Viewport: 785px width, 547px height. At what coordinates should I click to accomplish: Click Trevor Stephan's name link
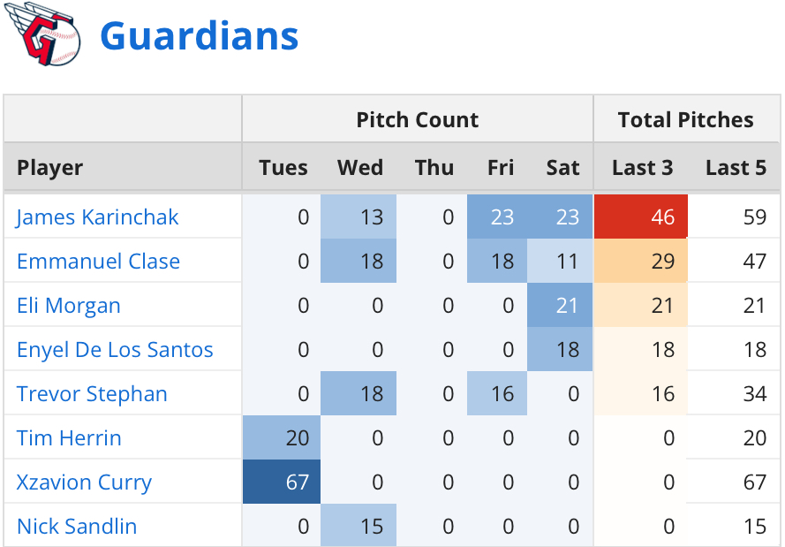coord(92,394)
